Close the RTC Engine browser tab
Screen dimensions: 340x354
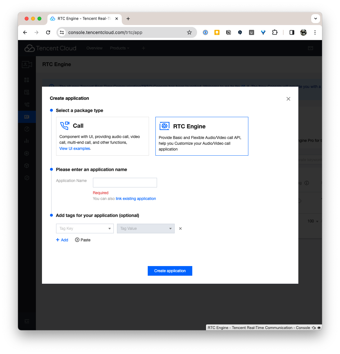tap(117, 19)
